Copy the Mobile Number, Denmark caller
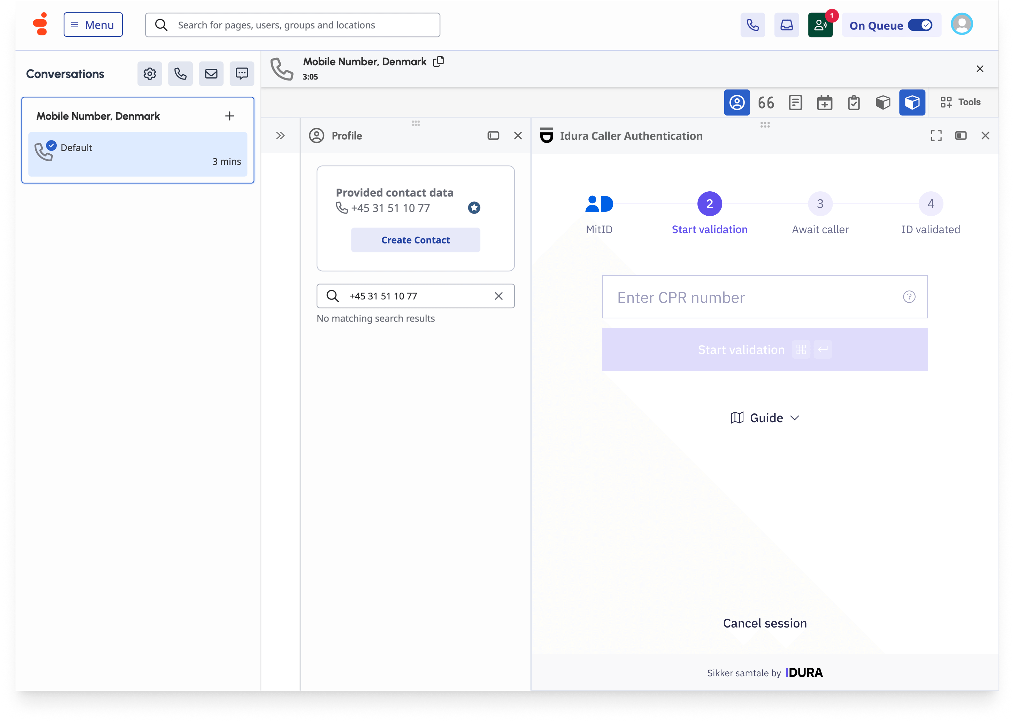This screenshot has height=722, width=1014. [x=439, y=61]
